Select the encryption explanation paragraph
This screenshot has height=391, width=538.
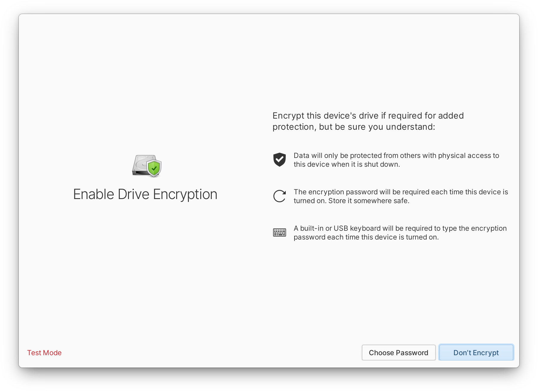(x=368, y=121)
